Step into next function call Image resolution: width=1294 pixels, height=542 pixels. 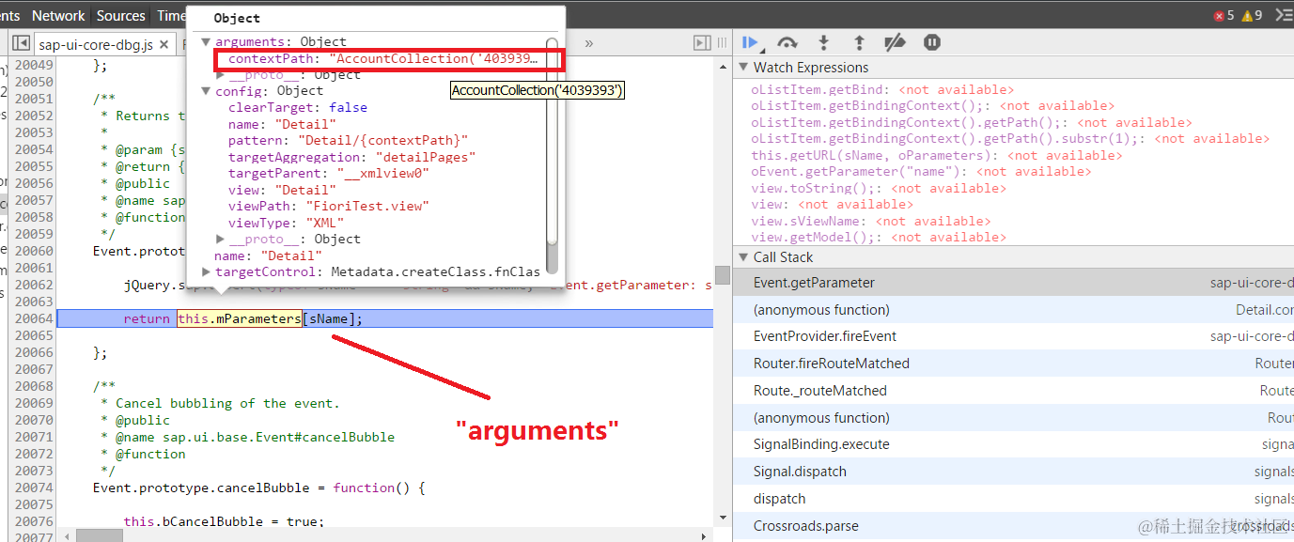(x=823, y=42)
